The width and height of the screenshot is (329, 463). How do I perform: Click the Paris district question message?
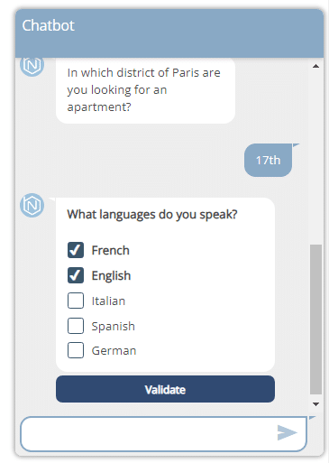(x=145, y=90)
